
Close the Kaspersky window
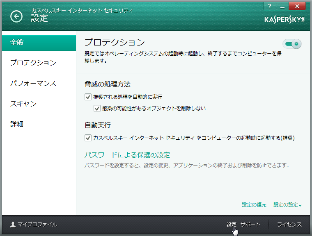(297, 6)
